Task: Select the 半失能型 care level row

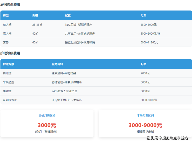Action: (x=9, y=82)
